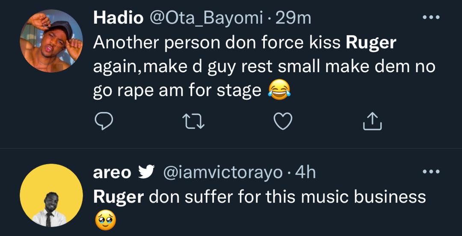Image resolution: width=462 pixels, height=236 pixels.
Task: Click the laughing emoji in Hadio's tweet
Action: coord(279,90)
